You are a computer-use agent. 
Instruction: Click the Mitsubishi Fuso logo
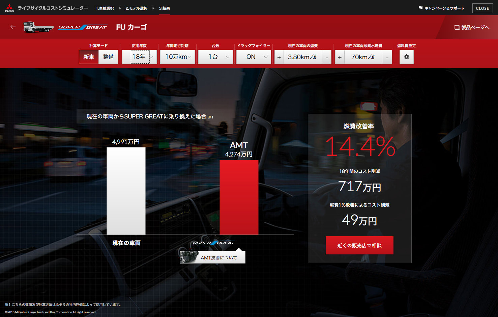click(9, 8)
